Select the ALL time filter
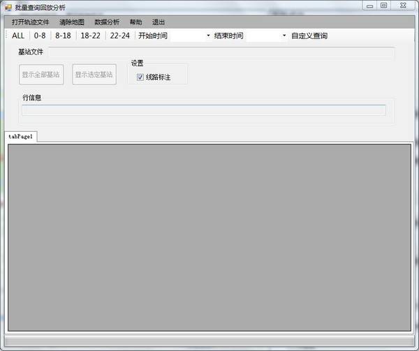 (x=18, y=36)
